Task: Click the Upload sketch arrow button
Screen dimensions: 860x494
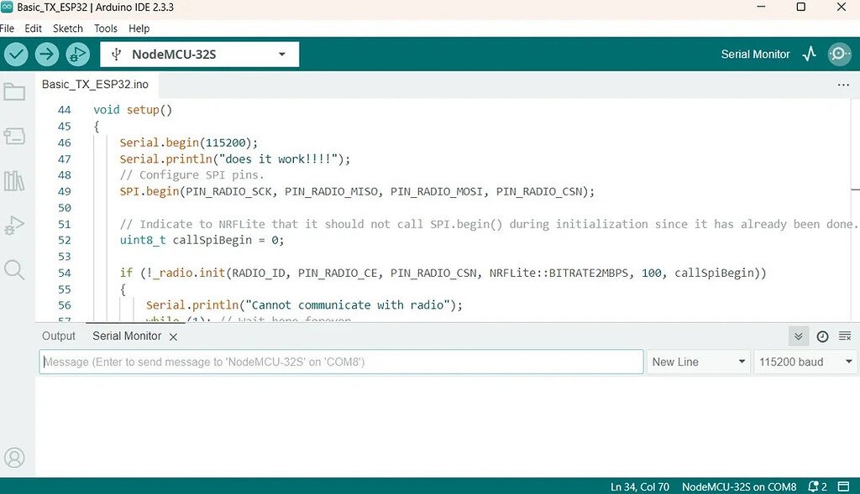Action: pyautogui.click(x=47, y=55)
